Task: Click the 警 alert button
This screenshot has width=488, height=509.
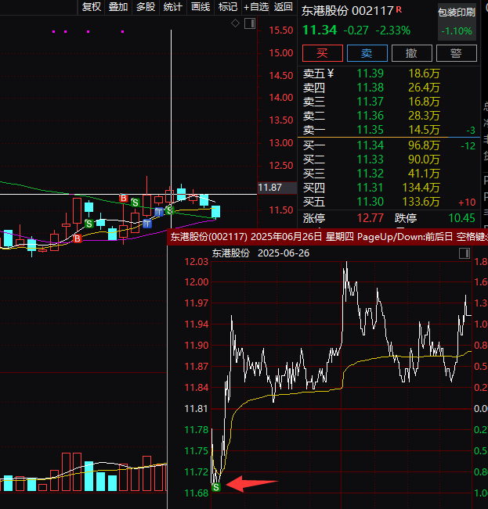Action: [x=457, y=53]
